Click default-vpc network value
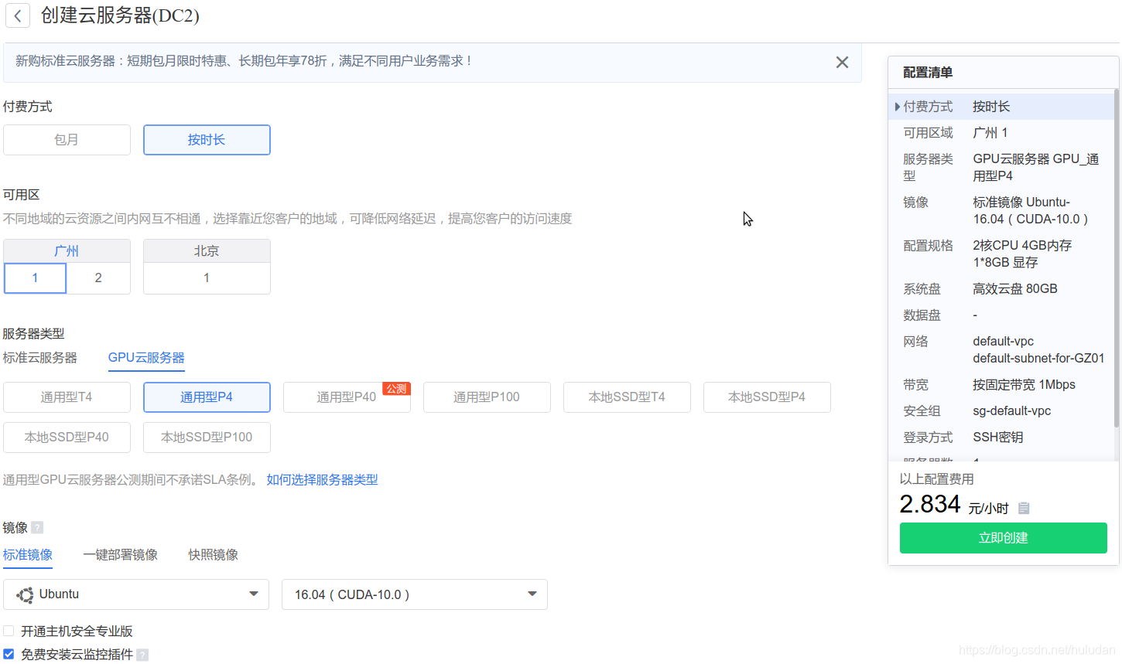 (x=1004, y=341)
